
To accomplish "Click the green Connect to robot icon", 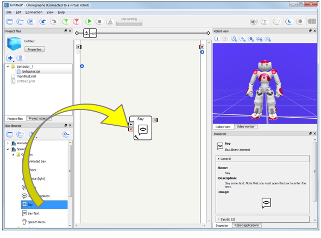I will coord(66,22).
